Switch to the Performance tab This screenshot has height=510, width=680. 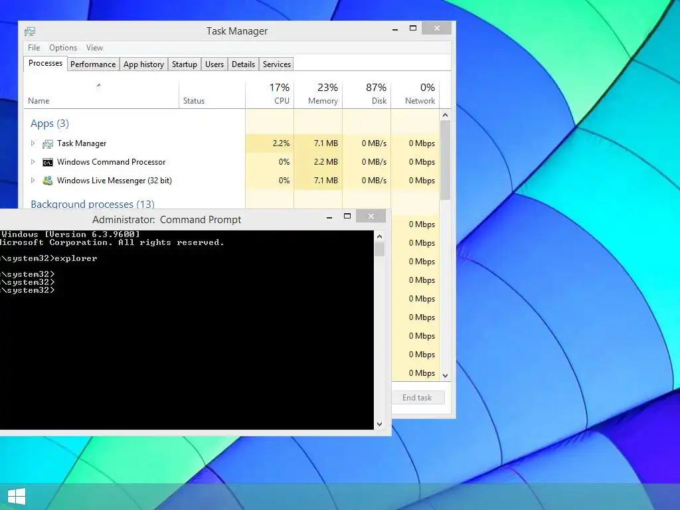[x=93, y=64]
